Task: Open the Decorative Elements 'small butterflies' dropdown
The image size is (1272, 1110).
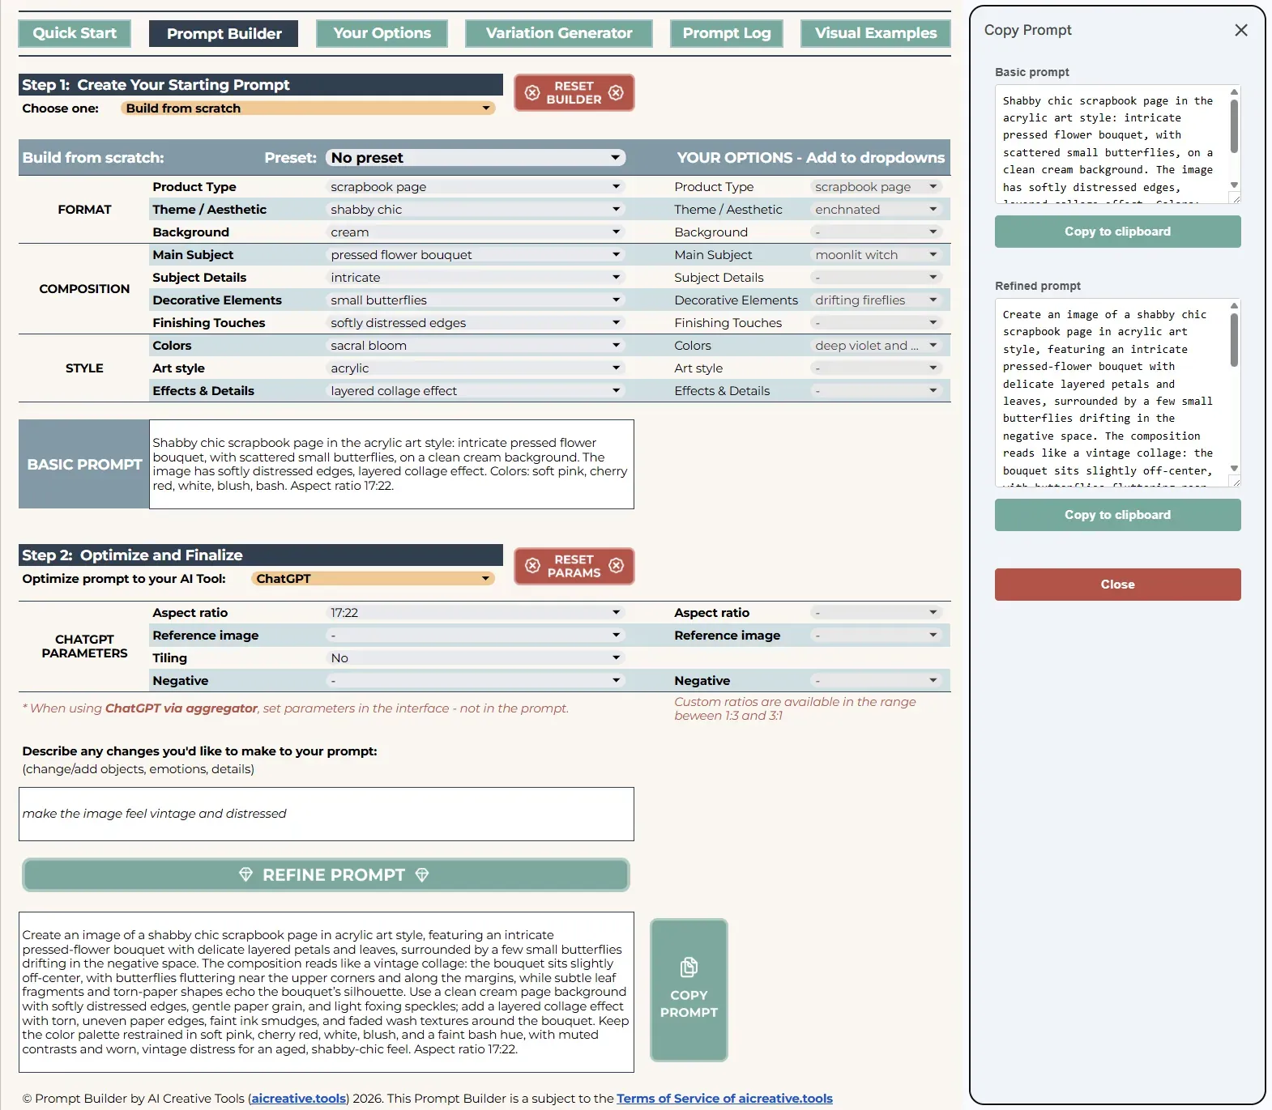Action: (476, 300)
